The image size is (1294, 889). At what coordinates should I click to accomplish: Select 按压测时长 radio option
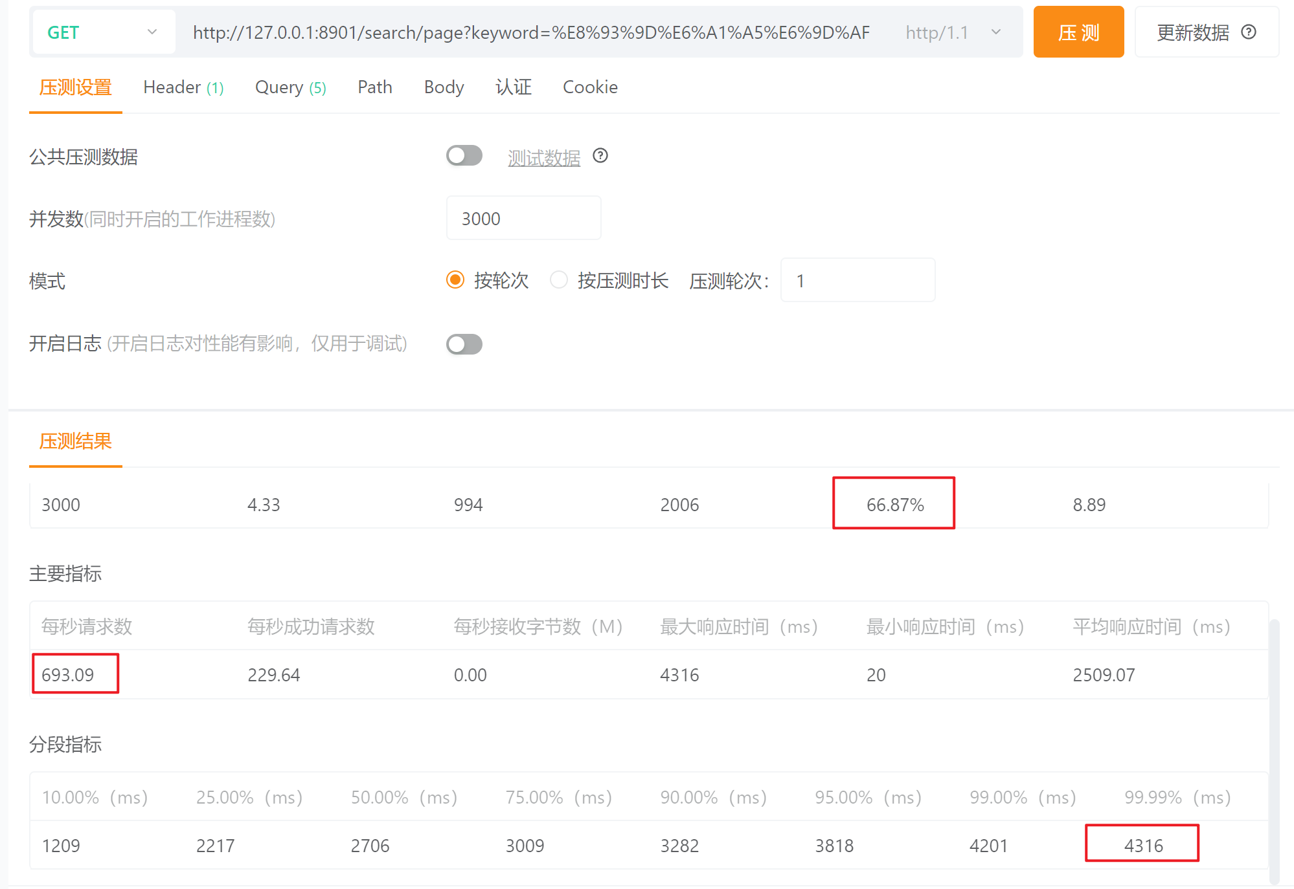pyautogui.click(x=558, y=280)
